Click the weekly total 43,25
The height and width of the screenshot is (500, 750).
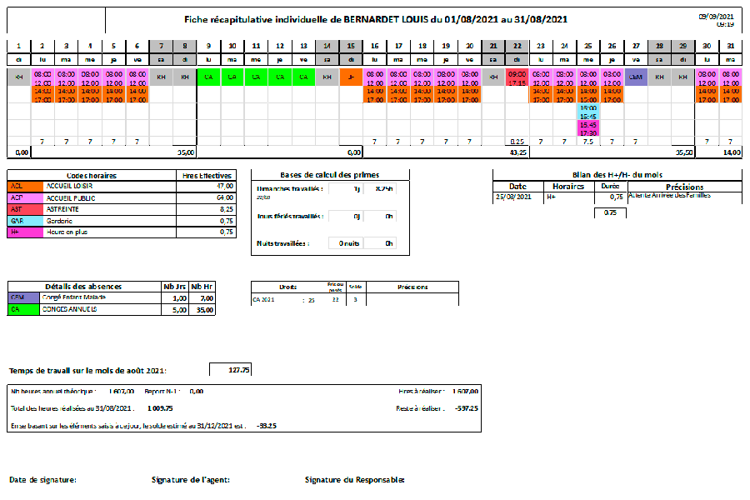(518, 152)
